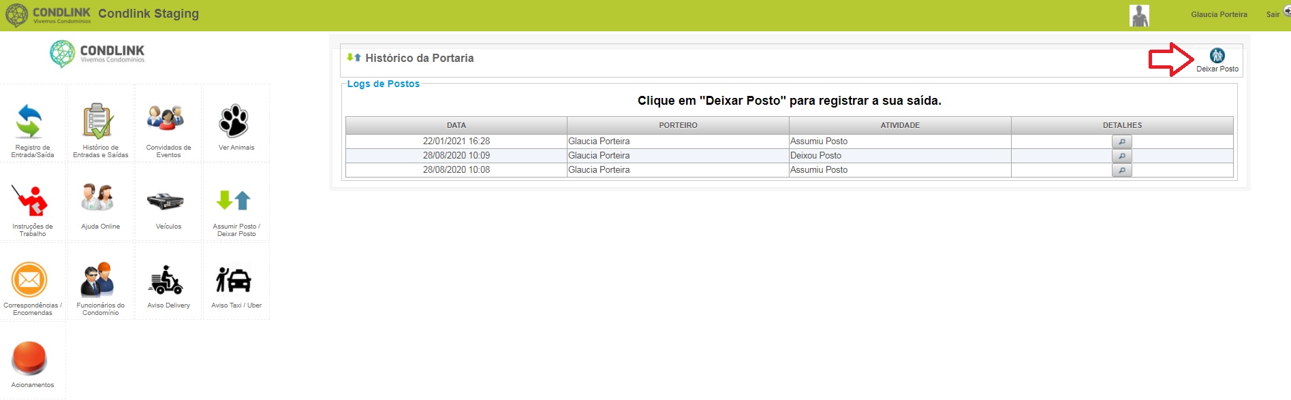Open Aviso Taxi / Uber icon

(234, 280)
